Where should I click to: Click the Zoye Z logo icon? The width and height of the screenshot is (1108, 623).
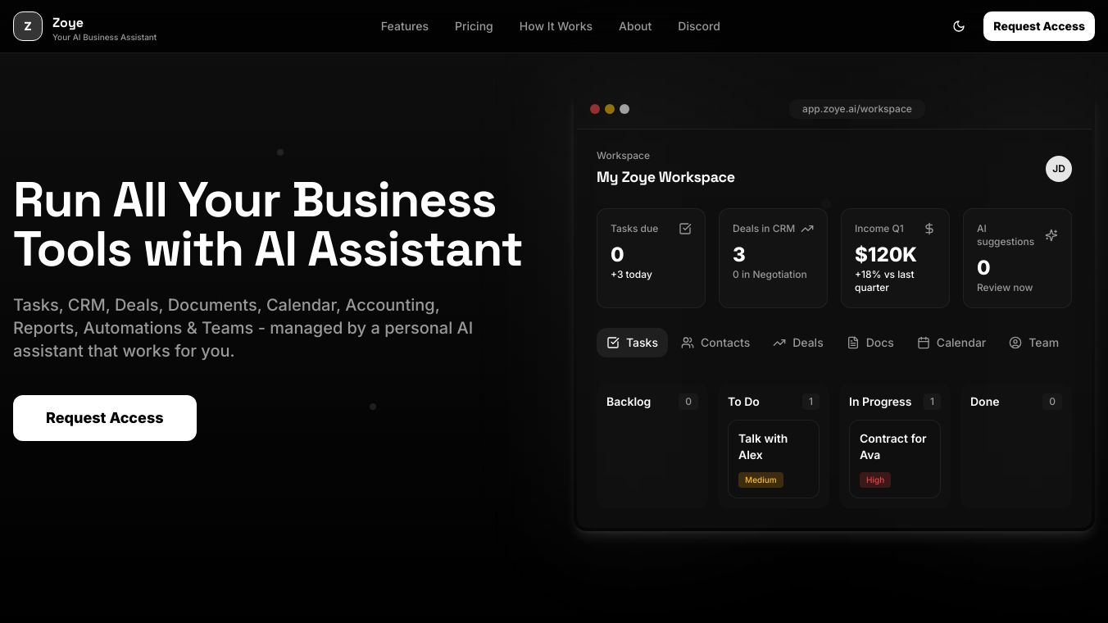[x=28, y=26]
